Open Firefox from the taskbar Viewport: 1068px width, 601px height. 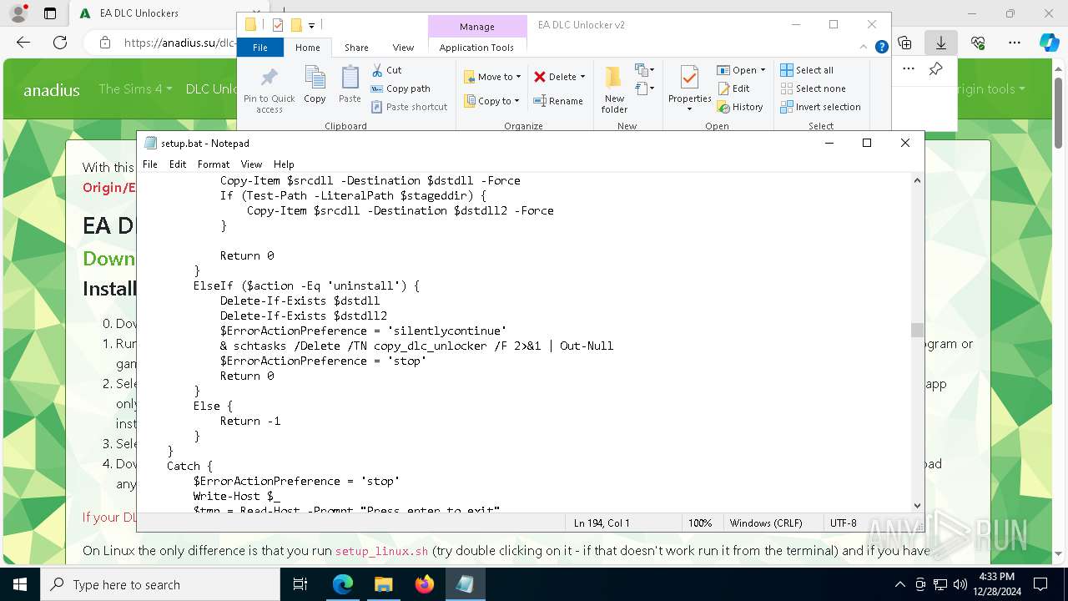(425, 584)
